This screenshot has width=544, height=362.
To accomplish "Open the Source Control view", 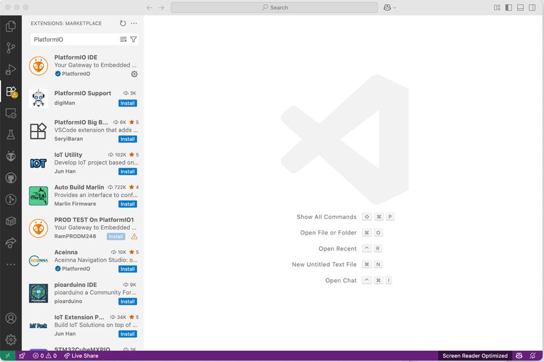I will pos(11,48).
